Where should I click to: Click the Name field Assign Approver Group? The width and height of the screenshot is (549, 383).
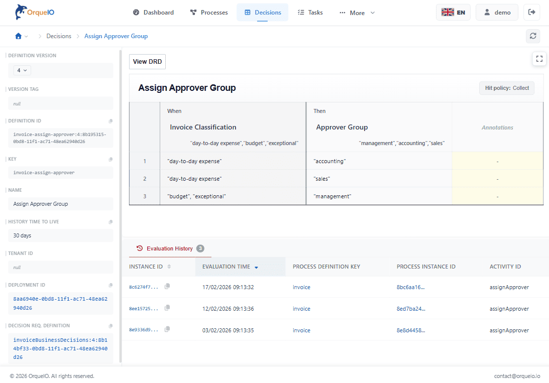pos(61,204)
